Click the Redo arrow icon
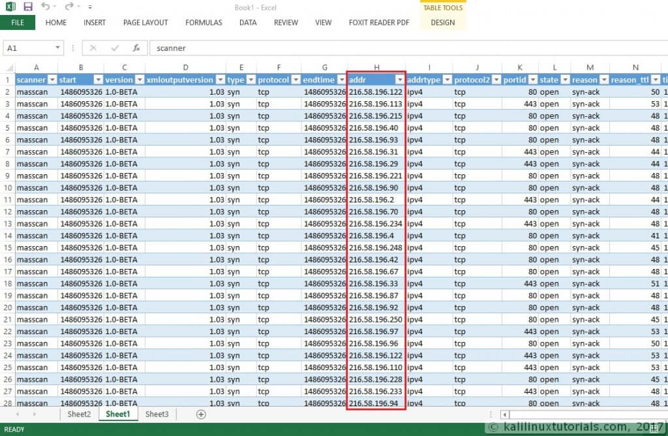Image resolution: width=668 pixels, height=436 pixels. click(68, 7)
